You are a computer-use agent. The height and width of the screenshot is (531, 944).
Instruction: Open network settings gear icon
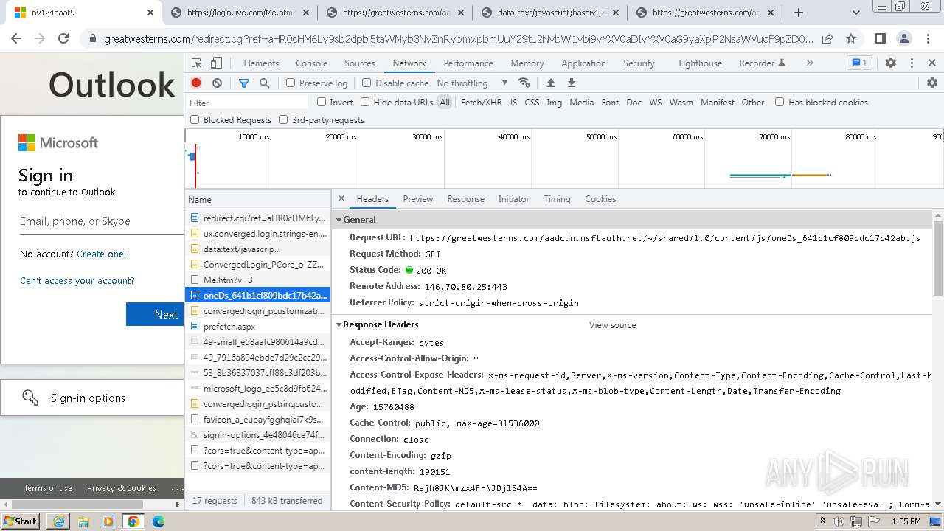(932, 83)
